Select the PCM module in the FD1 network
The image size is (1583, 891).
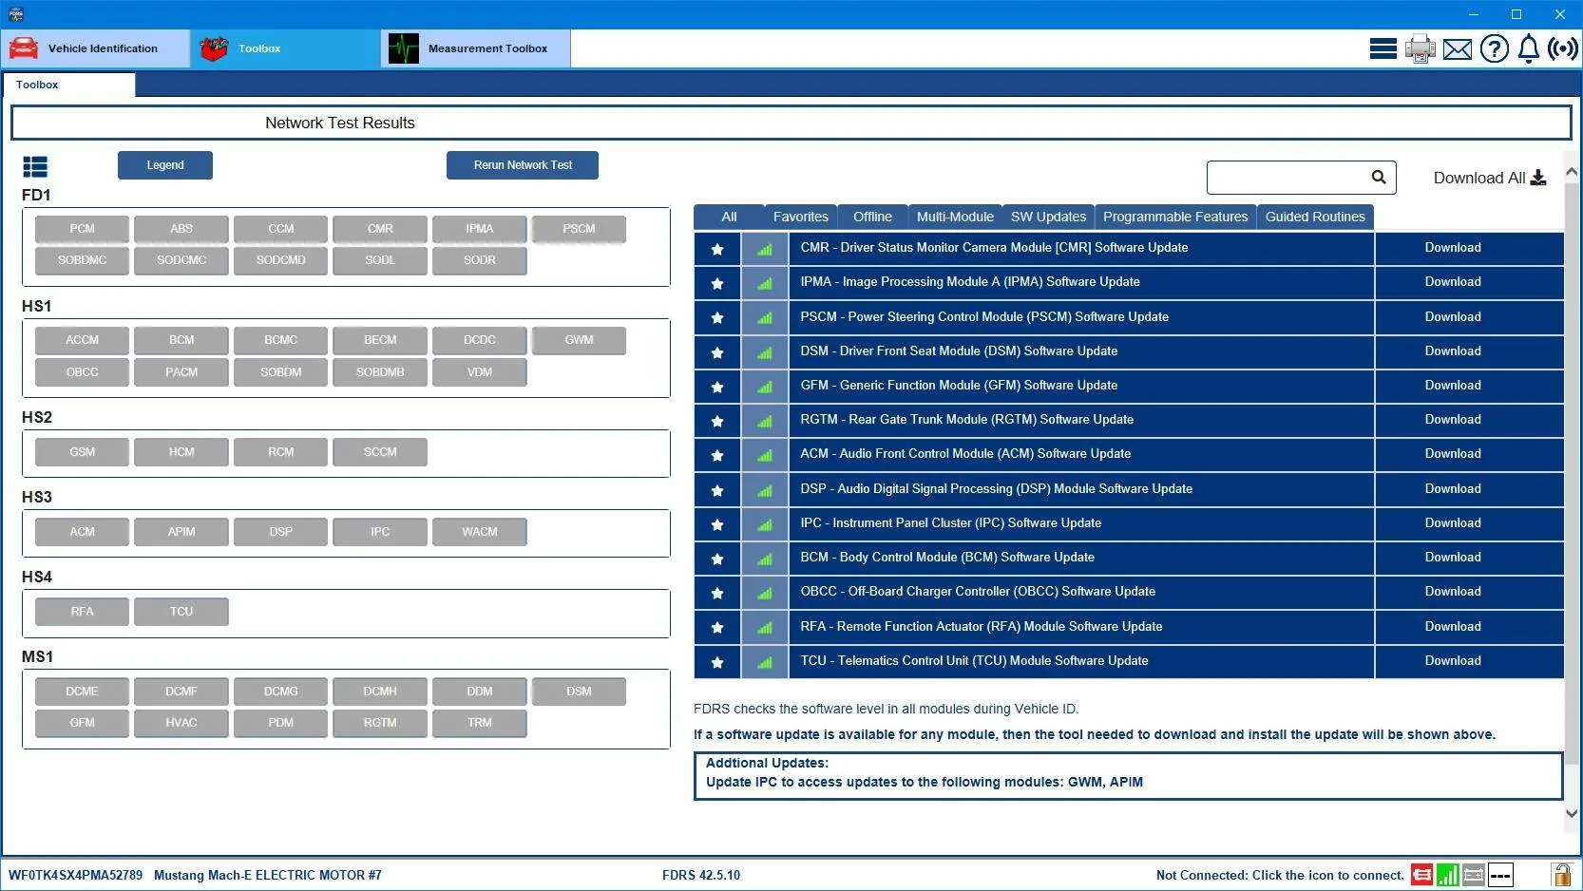pos(82,229)
